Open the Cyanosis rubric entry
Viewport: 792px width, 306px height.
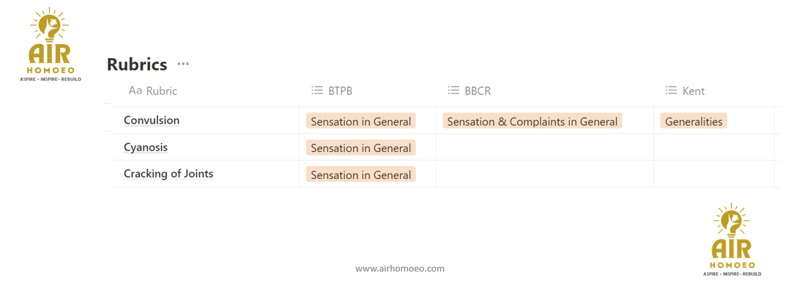point(145,147)
